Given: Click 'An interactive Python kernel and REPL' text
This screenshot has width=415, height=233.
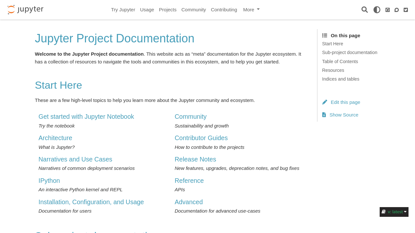Looking at the screenshot, I should coord(80,190).
